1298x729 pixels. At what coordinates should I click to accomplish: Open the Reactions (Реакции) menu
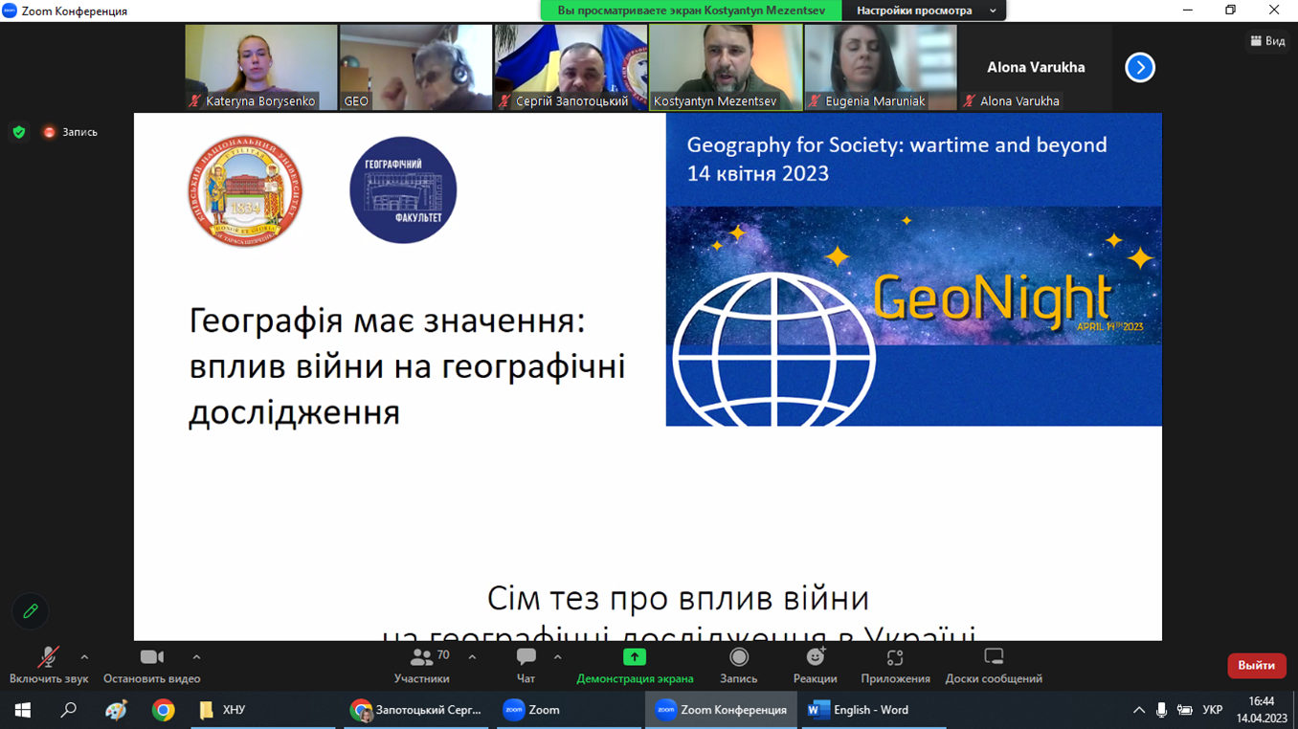tap(815, 658)
